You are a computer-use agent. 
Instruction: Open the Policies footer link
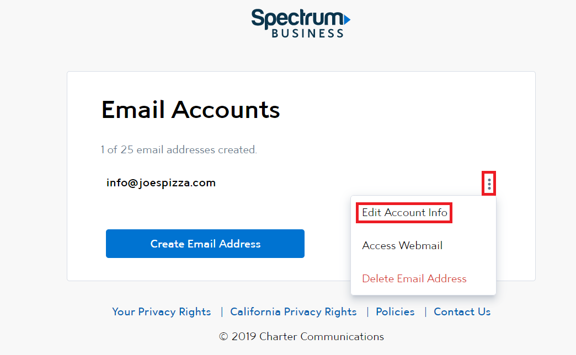(x=395, y=312)
